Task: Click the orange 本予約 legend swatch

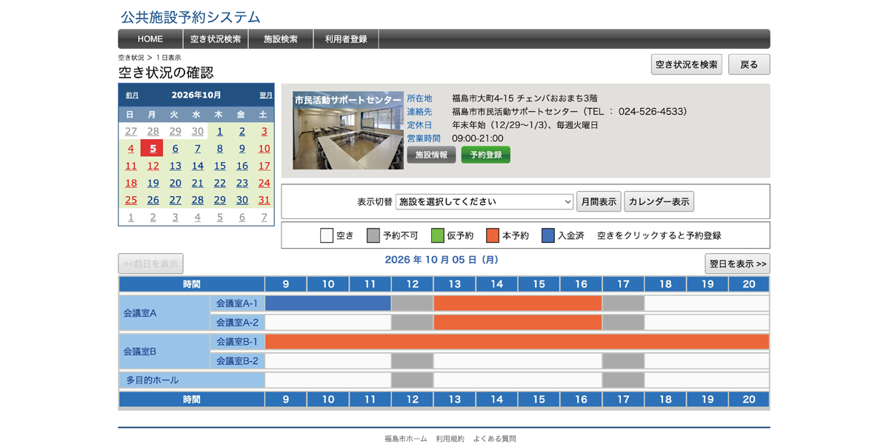Action: click(493, 235)
